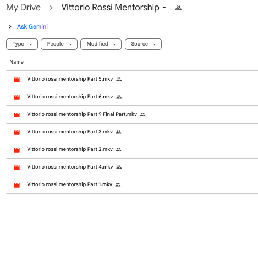Sort by the Name column header
This screenshot has height=275, width=258.
[17, 62]
